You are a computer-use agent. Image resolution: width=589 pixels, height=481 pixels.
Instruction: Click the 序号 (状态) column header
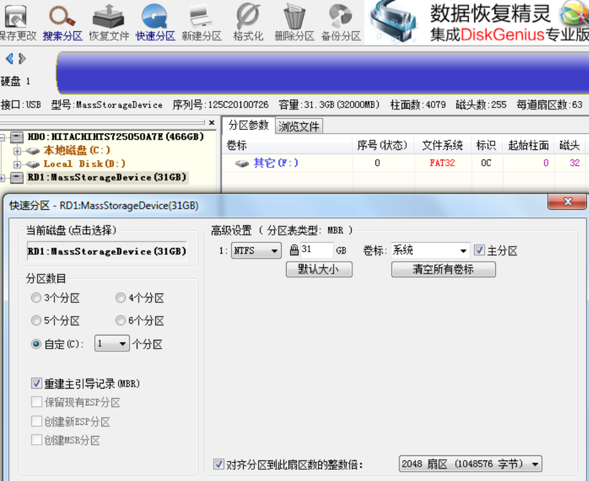pyautogui.click(x=382, y=145)
